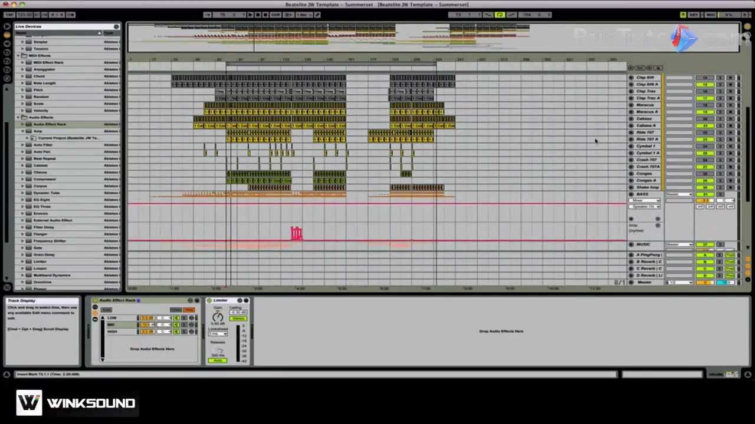Open the Speaker On parameter dropdown
Image resolution: width=755 pixels, height=424 pixels.
(644, 207)
